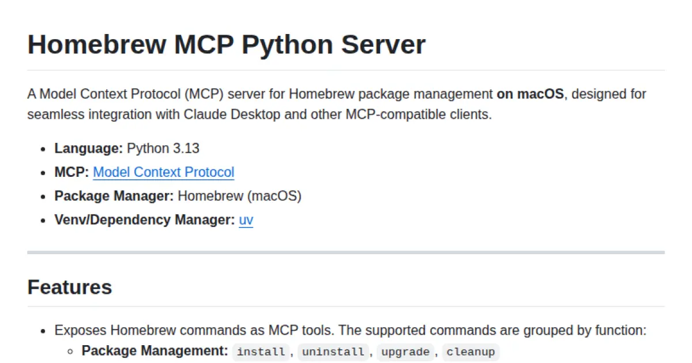The width and height of the screenshot is (692, 363).
Task: Open the Model Context Protocol link
Action: pyautogui.click(x=163, y=172)
